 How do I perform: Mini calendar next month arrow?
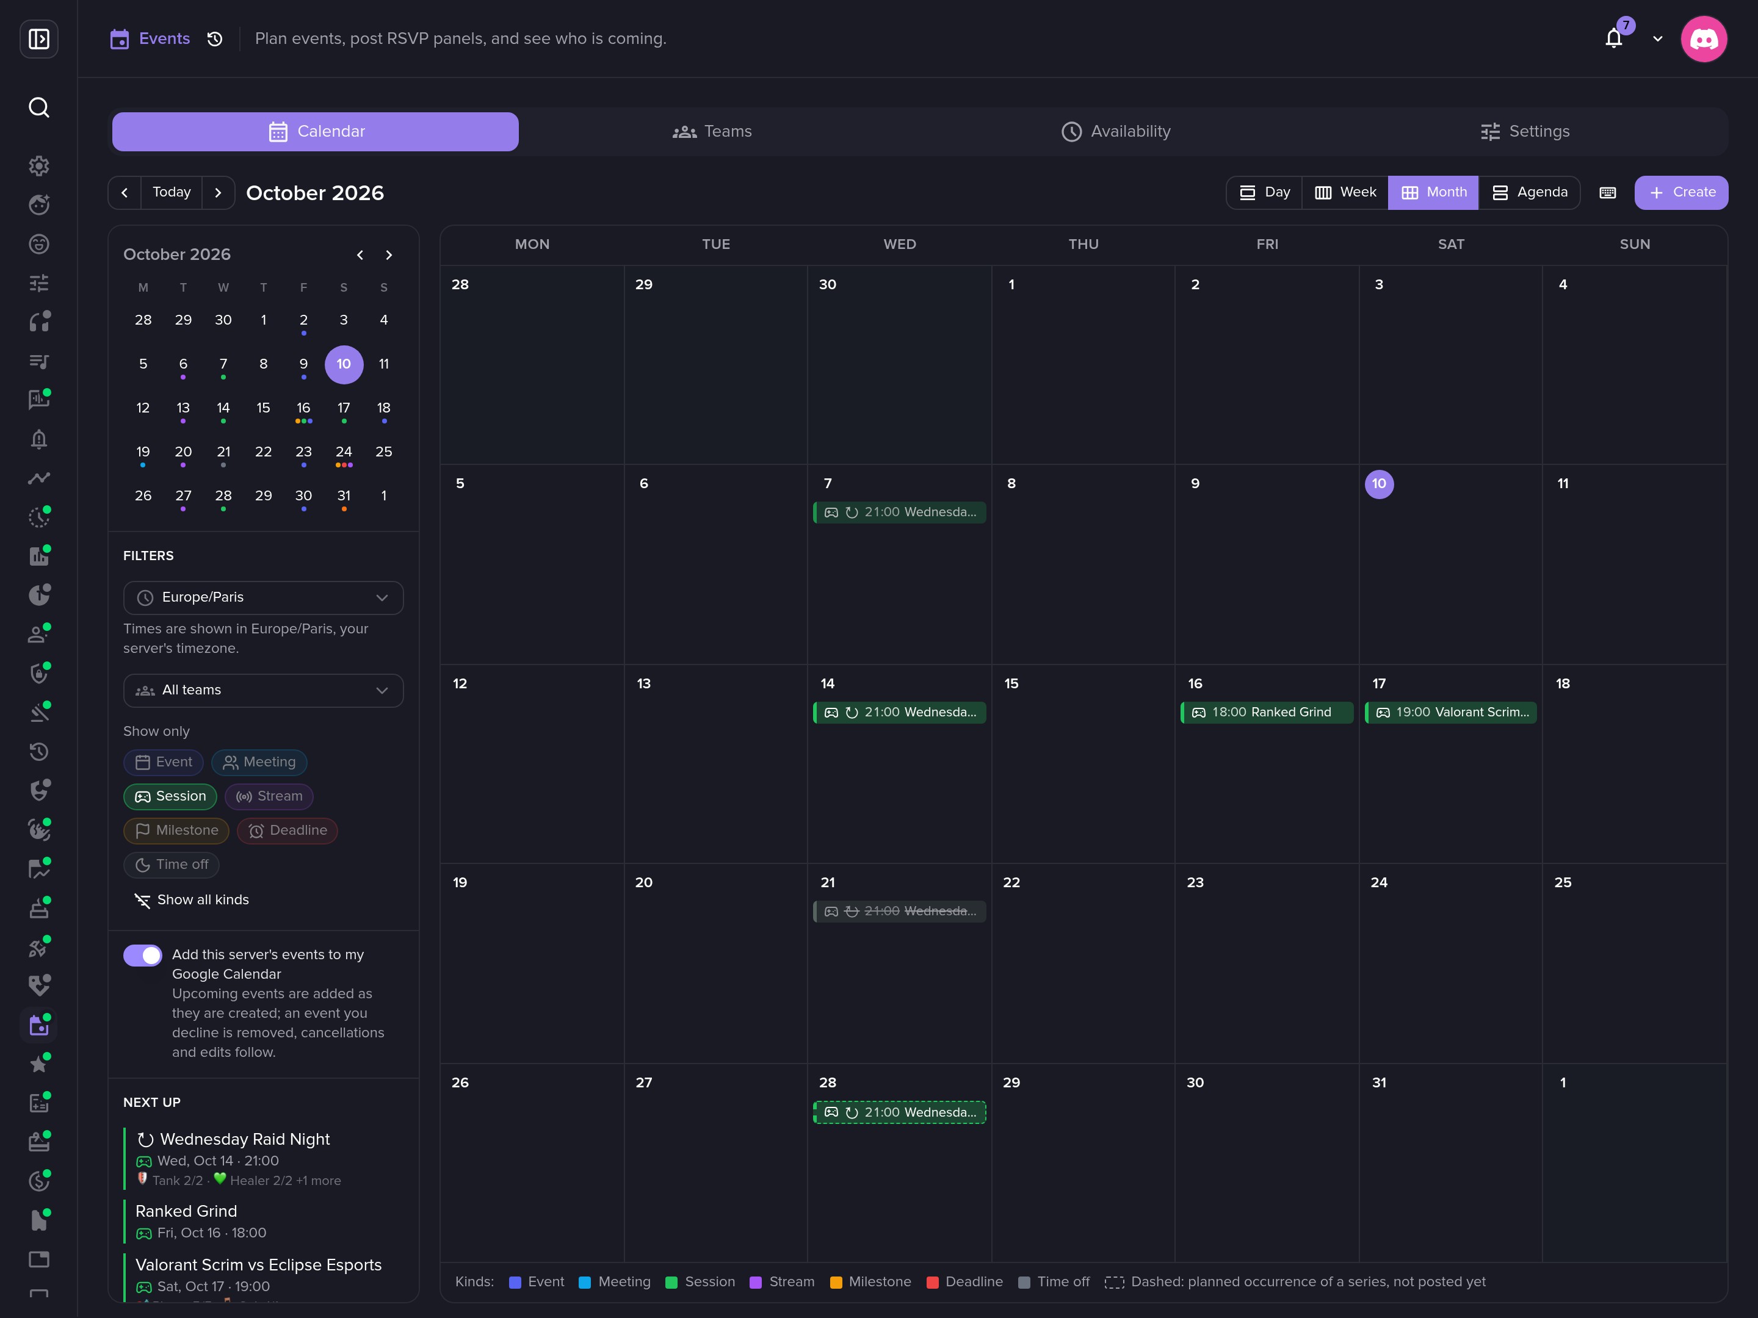click(389, 255)
